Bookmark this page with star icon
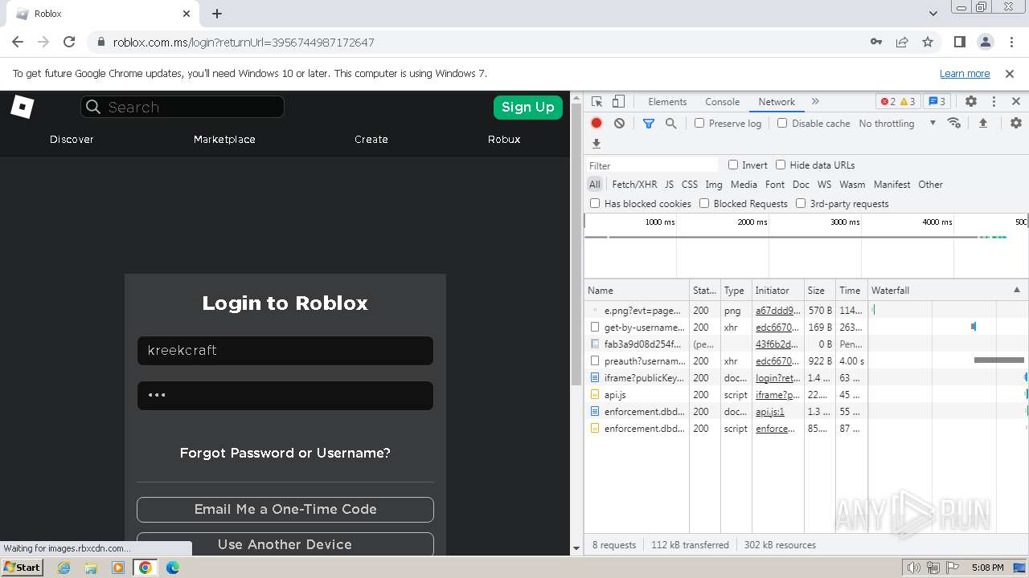1029x578 pixels. (928, 42)
